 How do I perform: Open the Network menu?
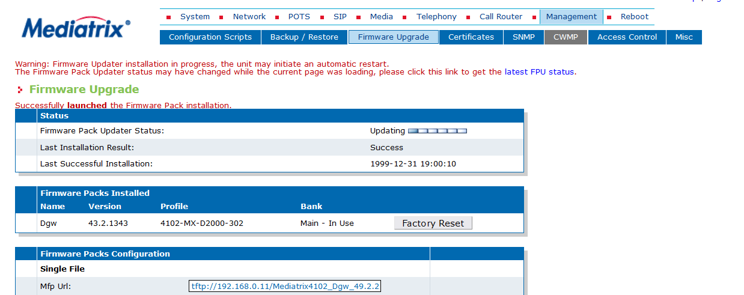249,17
